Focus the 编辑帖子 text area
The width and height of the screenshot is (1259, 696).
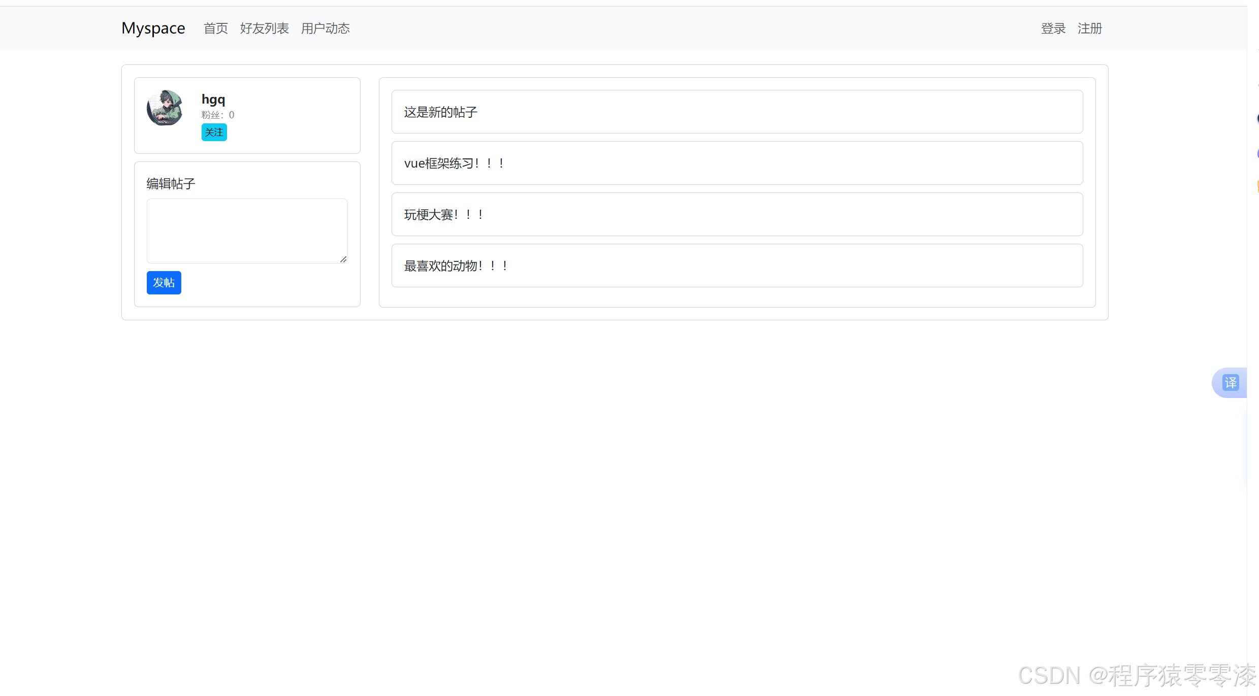[247, 231]
